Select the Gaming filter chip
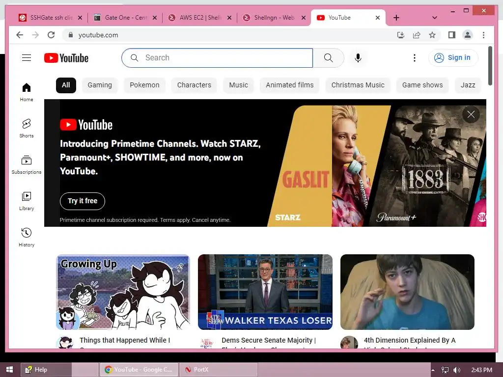 click(x=100, y=85)
